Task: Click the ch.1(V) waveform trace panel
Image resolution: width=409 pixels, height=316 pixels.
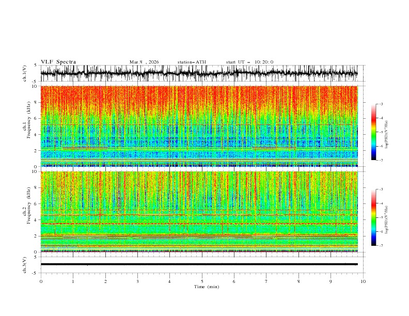Action: point(203,73)
